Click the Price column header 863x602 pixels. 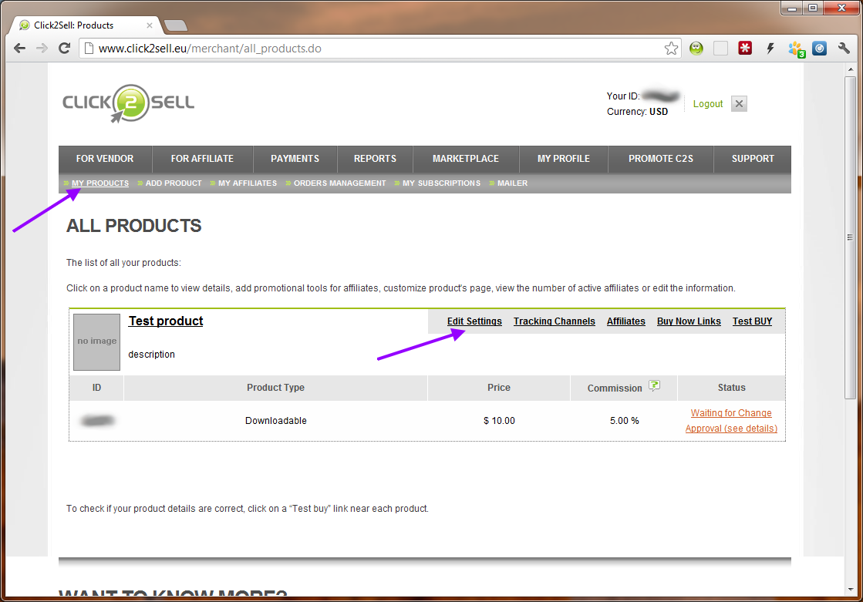click(x=499, y=388)
